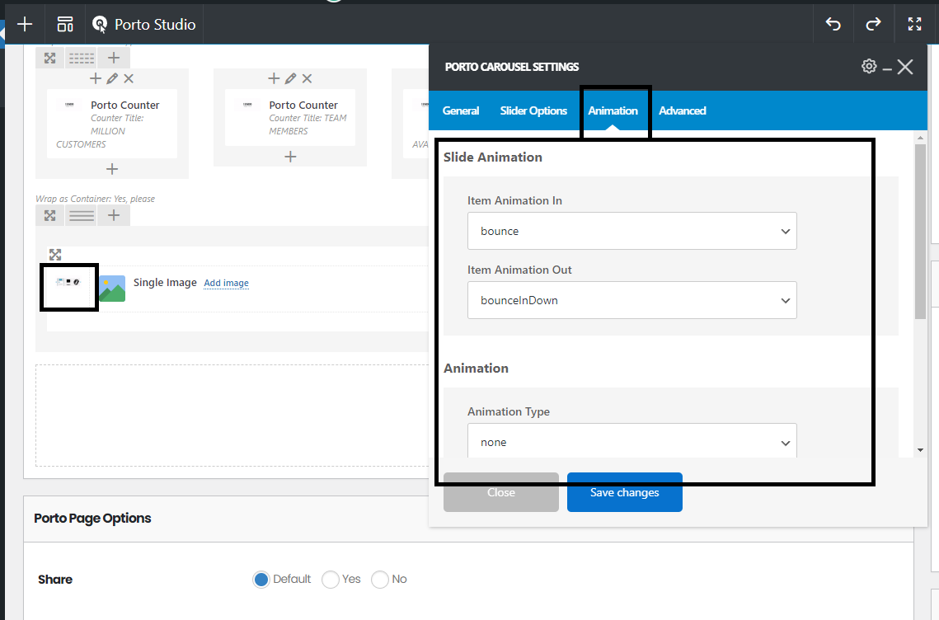Add a column to the second row

pyautogui.click(x=114, y=215)
